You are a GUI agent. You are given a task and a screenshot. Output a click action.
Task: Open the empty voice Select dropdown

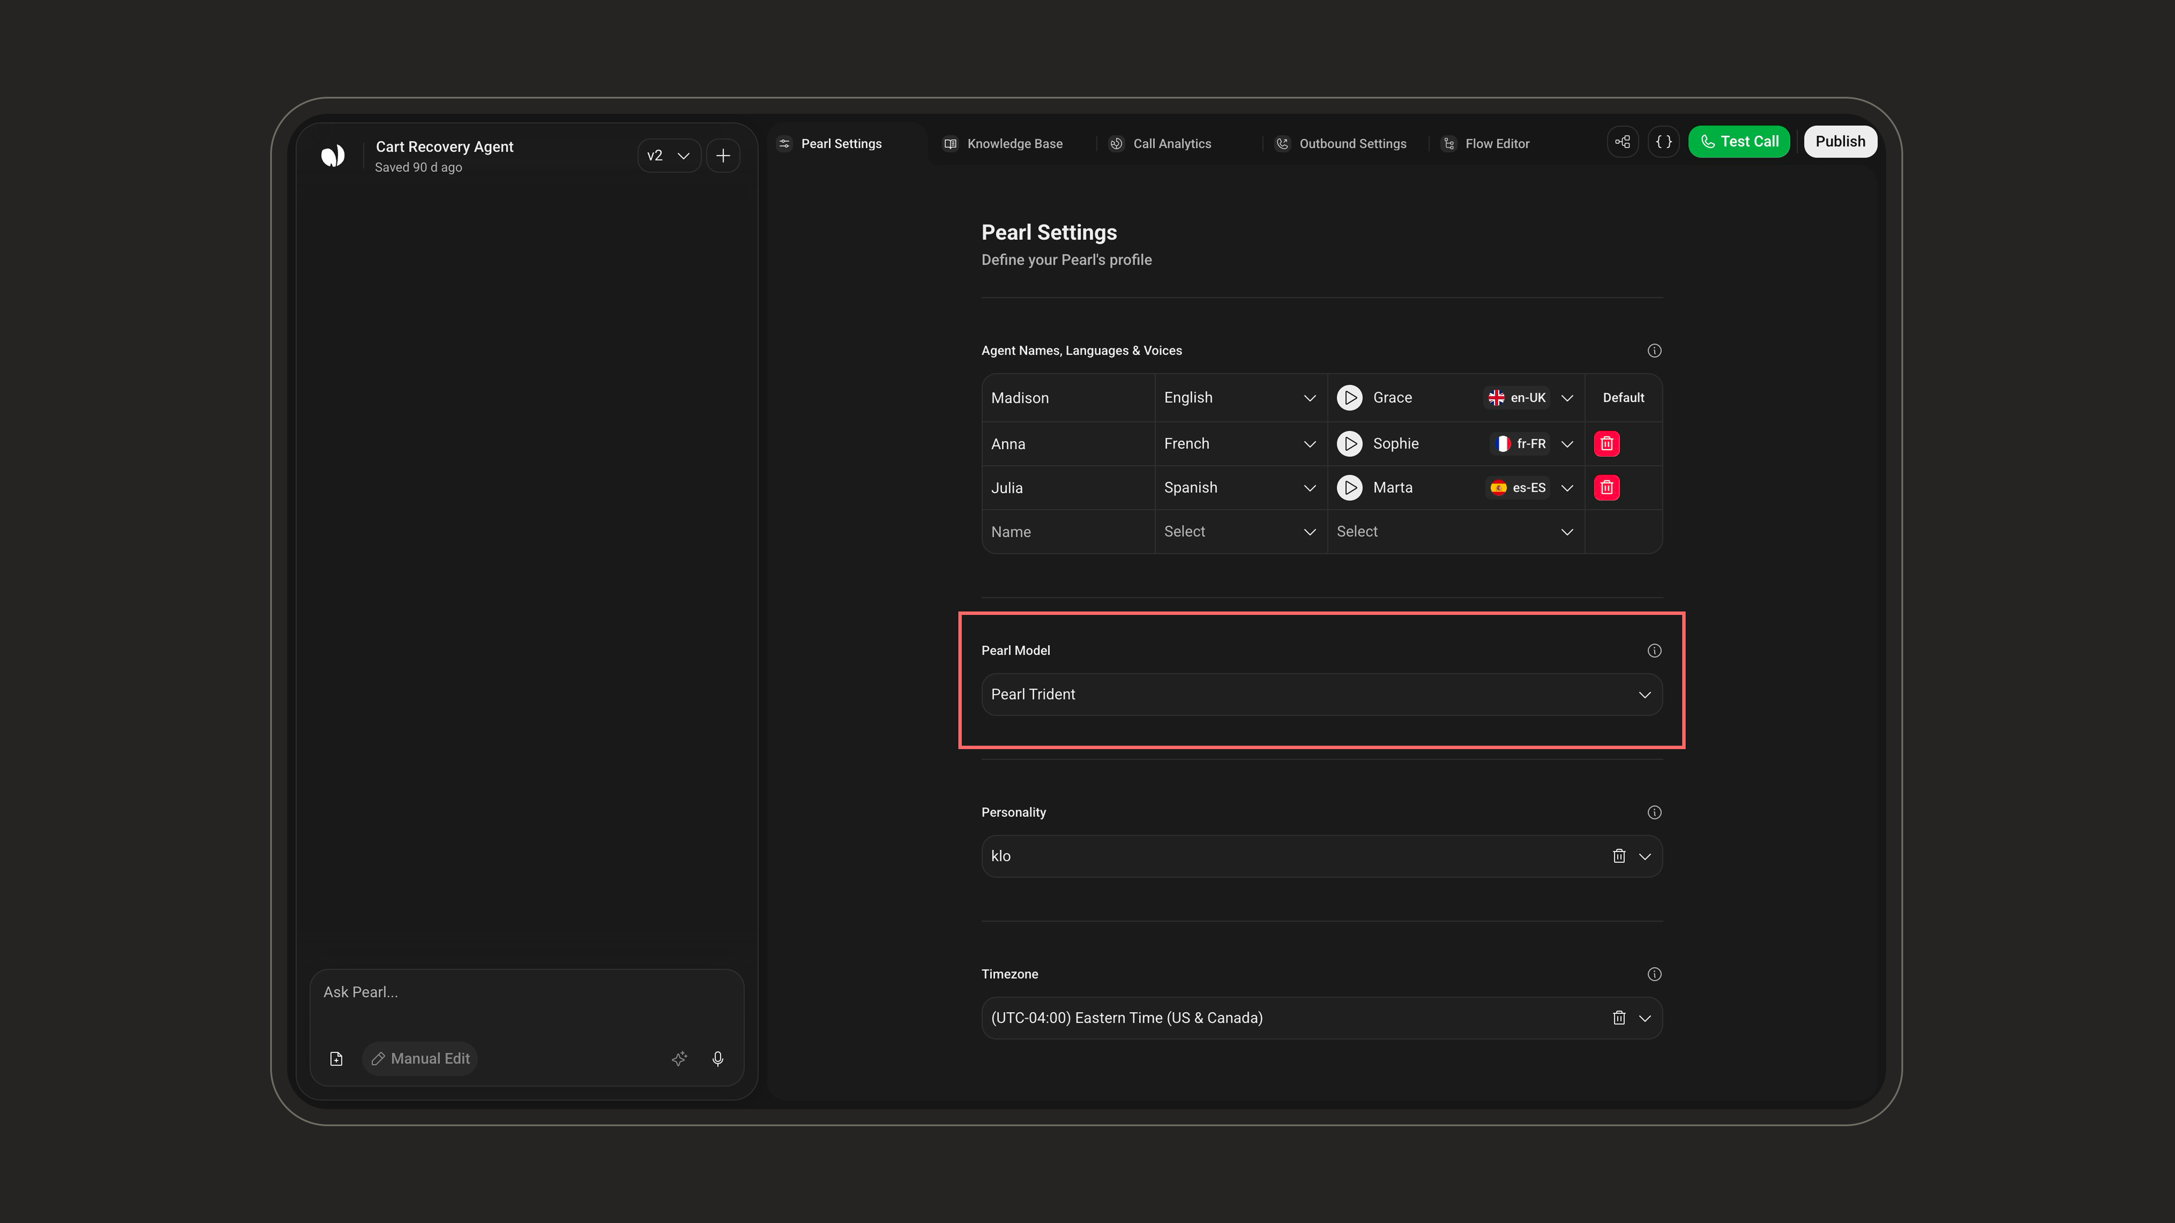click(1456, 532)
